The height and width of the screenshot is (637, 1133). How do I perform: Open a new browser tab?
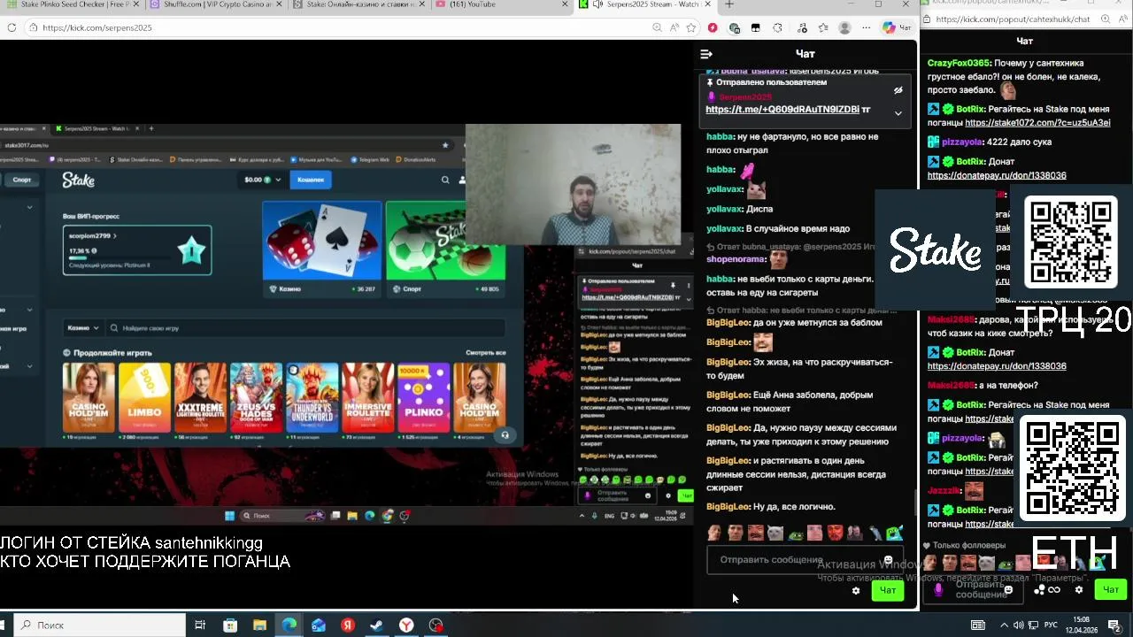[x=729, y=4]
